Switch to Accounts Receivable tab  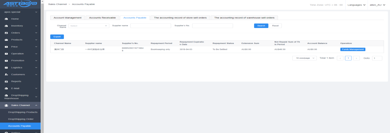pos(102,18)
